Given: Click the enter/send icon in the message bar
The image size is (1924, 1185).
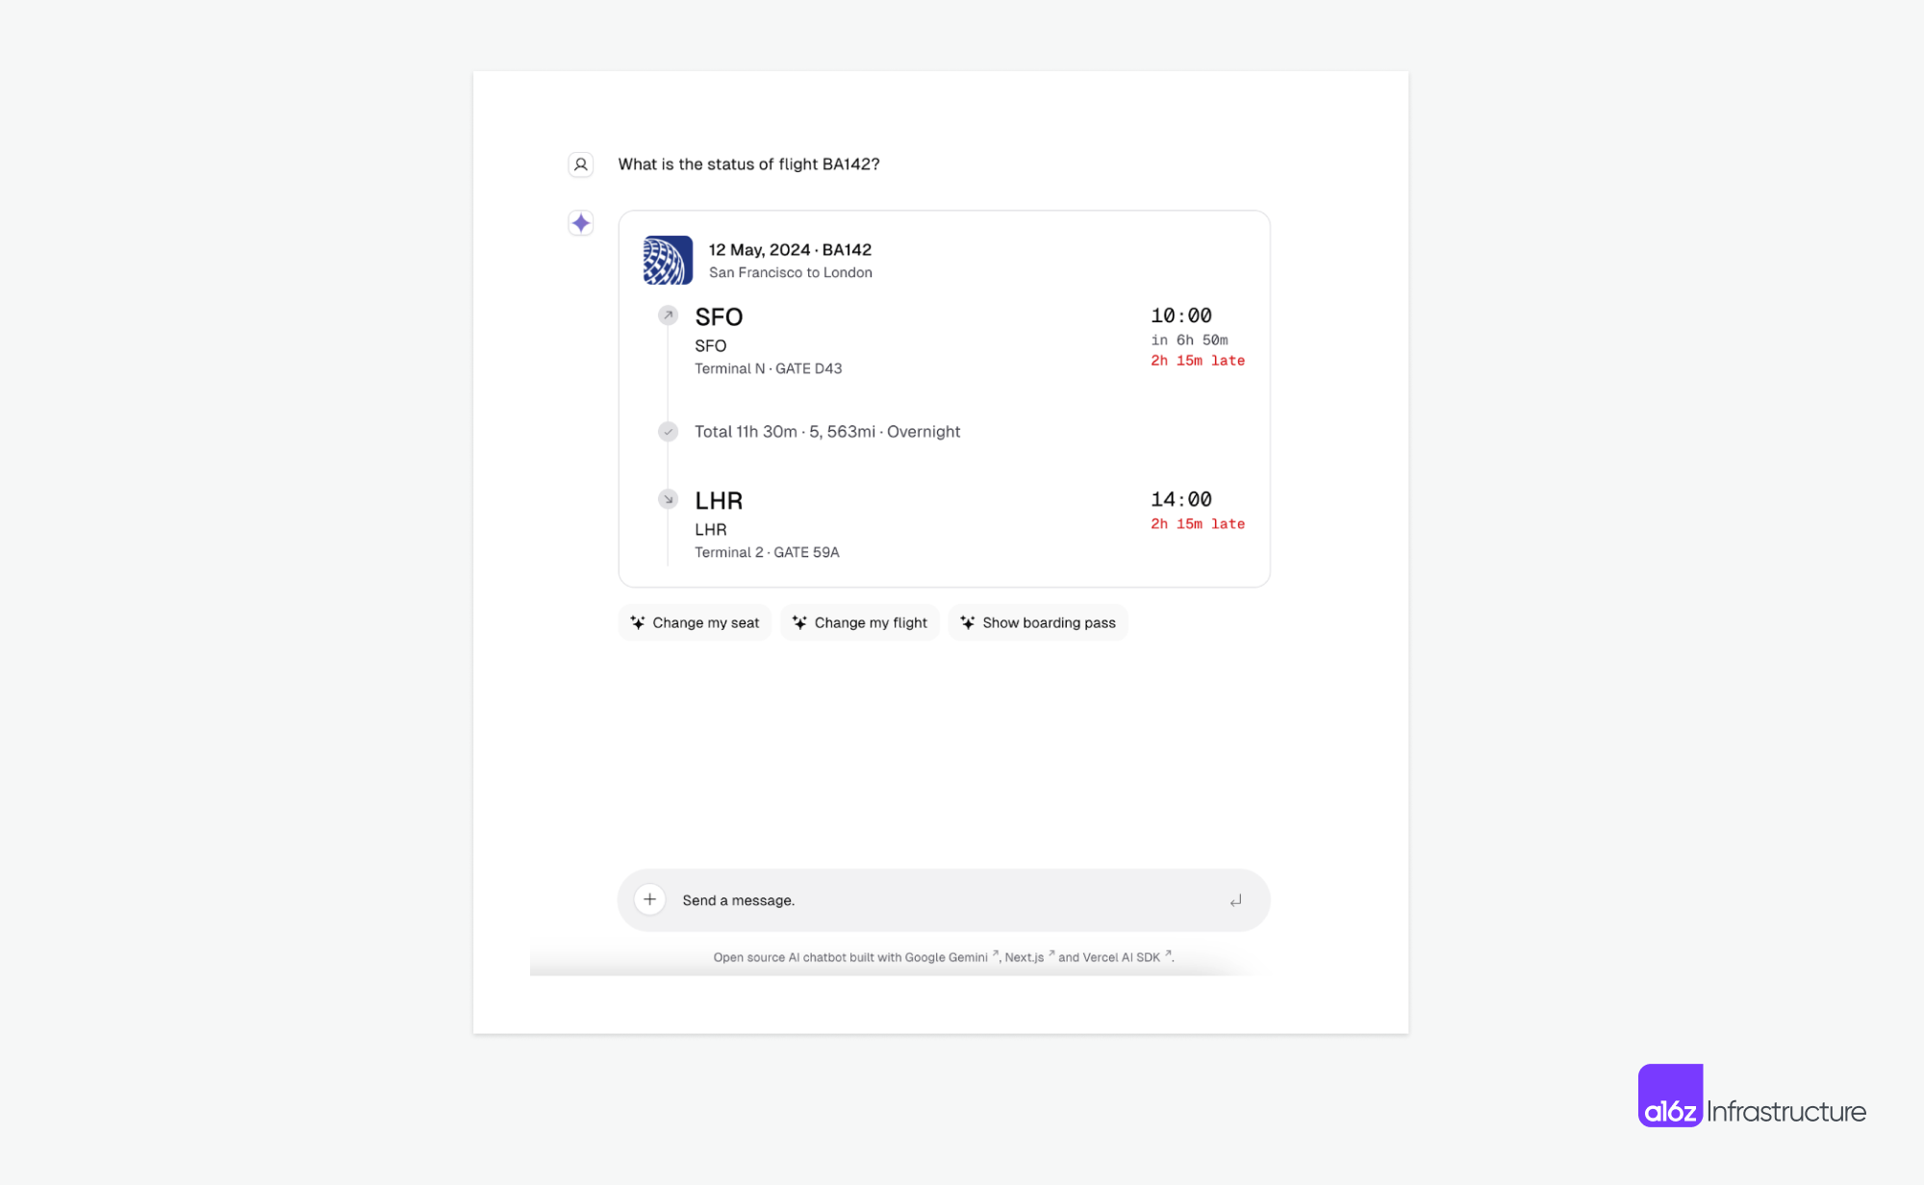Looking at the screenshot, I should pyautogui.click(x=1235, y=900).
